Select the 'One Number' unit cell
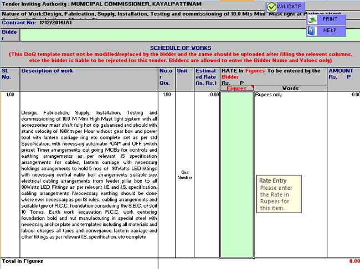The width and height of the screenshot is (360, 269). point(185,175)
